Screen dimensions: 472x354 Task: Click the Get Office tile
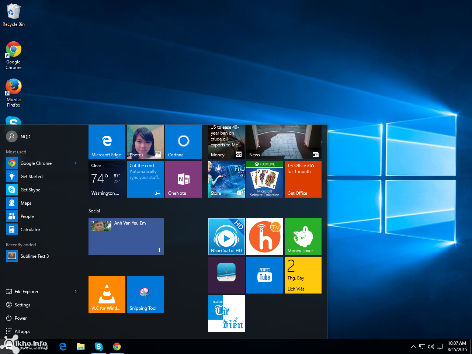click(x=303, y=179)
